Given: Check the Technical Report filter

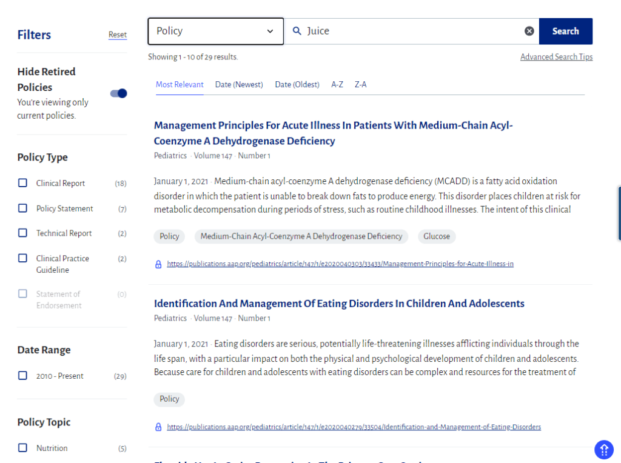Looking at the screenshot, I should tap(23, 233).
